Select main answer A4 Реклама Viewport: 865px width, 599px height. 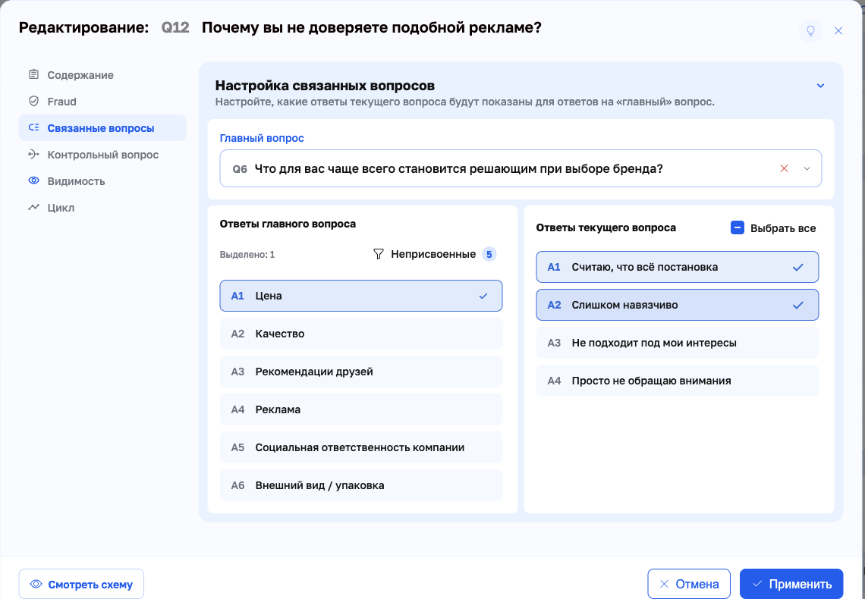point(360,409)
